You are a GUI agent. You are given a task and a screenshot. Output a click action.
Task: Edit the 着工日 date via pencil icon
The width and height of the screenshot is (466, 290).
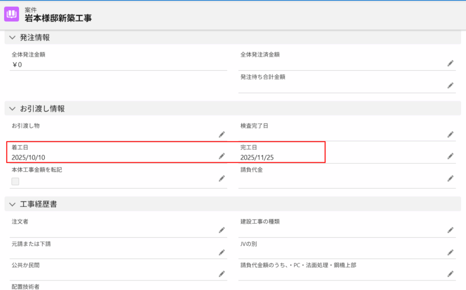(x=222, y=156)
